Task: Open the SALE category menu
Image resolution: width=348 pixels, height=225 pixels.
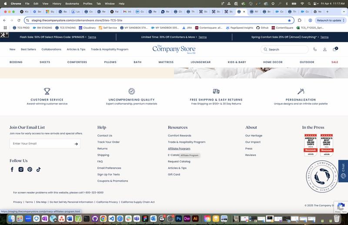Action: pos(335,62)
